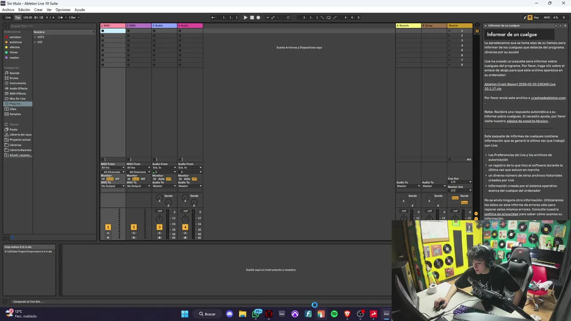571x321 pixels.
Task: Open WhatsApp from the taskbar
Action: click(256, 314)
